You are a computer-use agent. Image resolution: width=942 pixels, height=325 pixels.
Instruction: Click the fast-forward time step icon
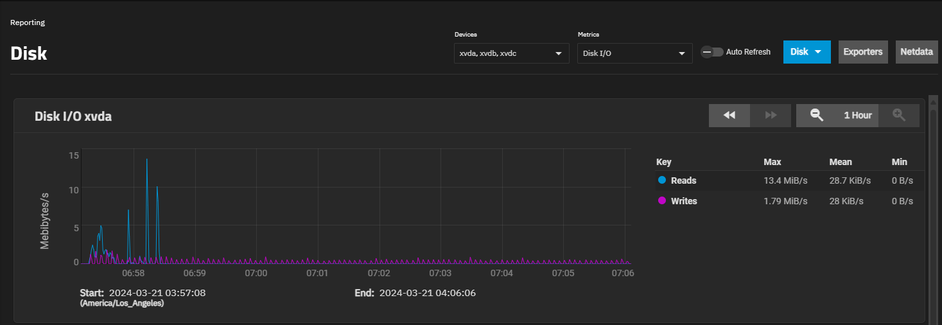pyautogui.click(x=771, y=115)
